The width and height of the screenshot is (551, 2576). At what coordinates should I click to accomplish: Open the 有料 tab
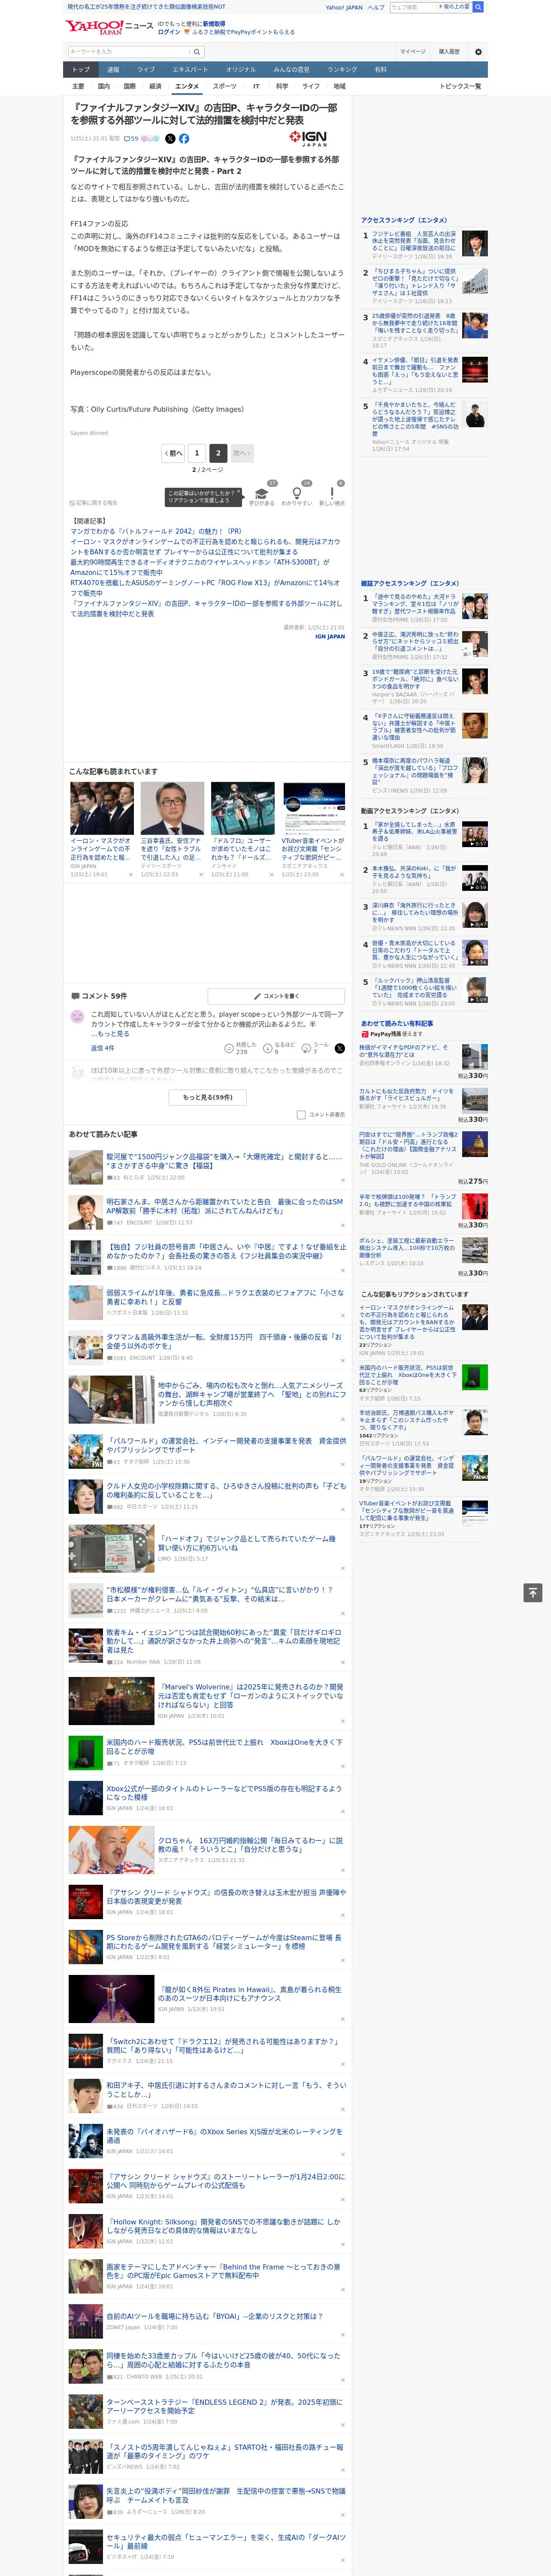(380, 70)
